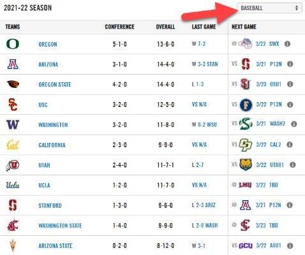The height and width of the screenshot is (255, 305).
Task: Open the info icon for Oregon's next game
Action: click(x=287, y=44)
